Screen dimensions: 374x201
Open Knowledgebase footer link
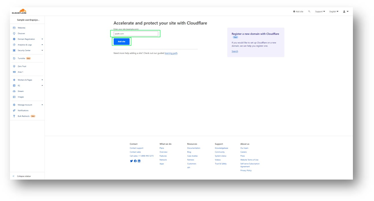221,148
